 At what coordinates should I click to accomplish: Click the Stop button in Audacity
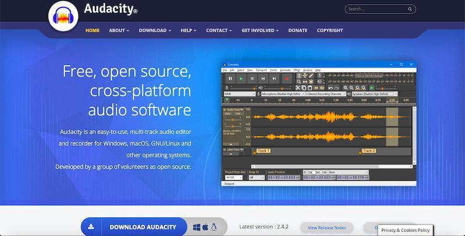(x=252, y=78)
